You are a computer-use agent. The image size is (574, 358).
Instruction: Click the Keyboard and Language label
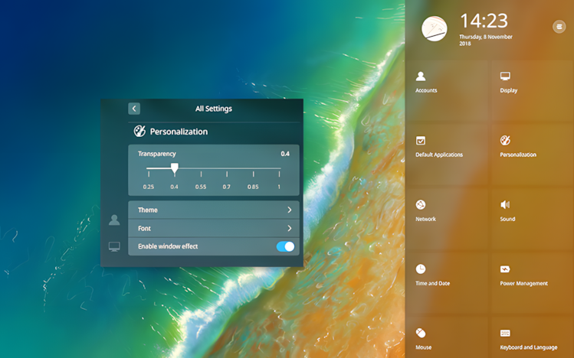click(529, 347)
